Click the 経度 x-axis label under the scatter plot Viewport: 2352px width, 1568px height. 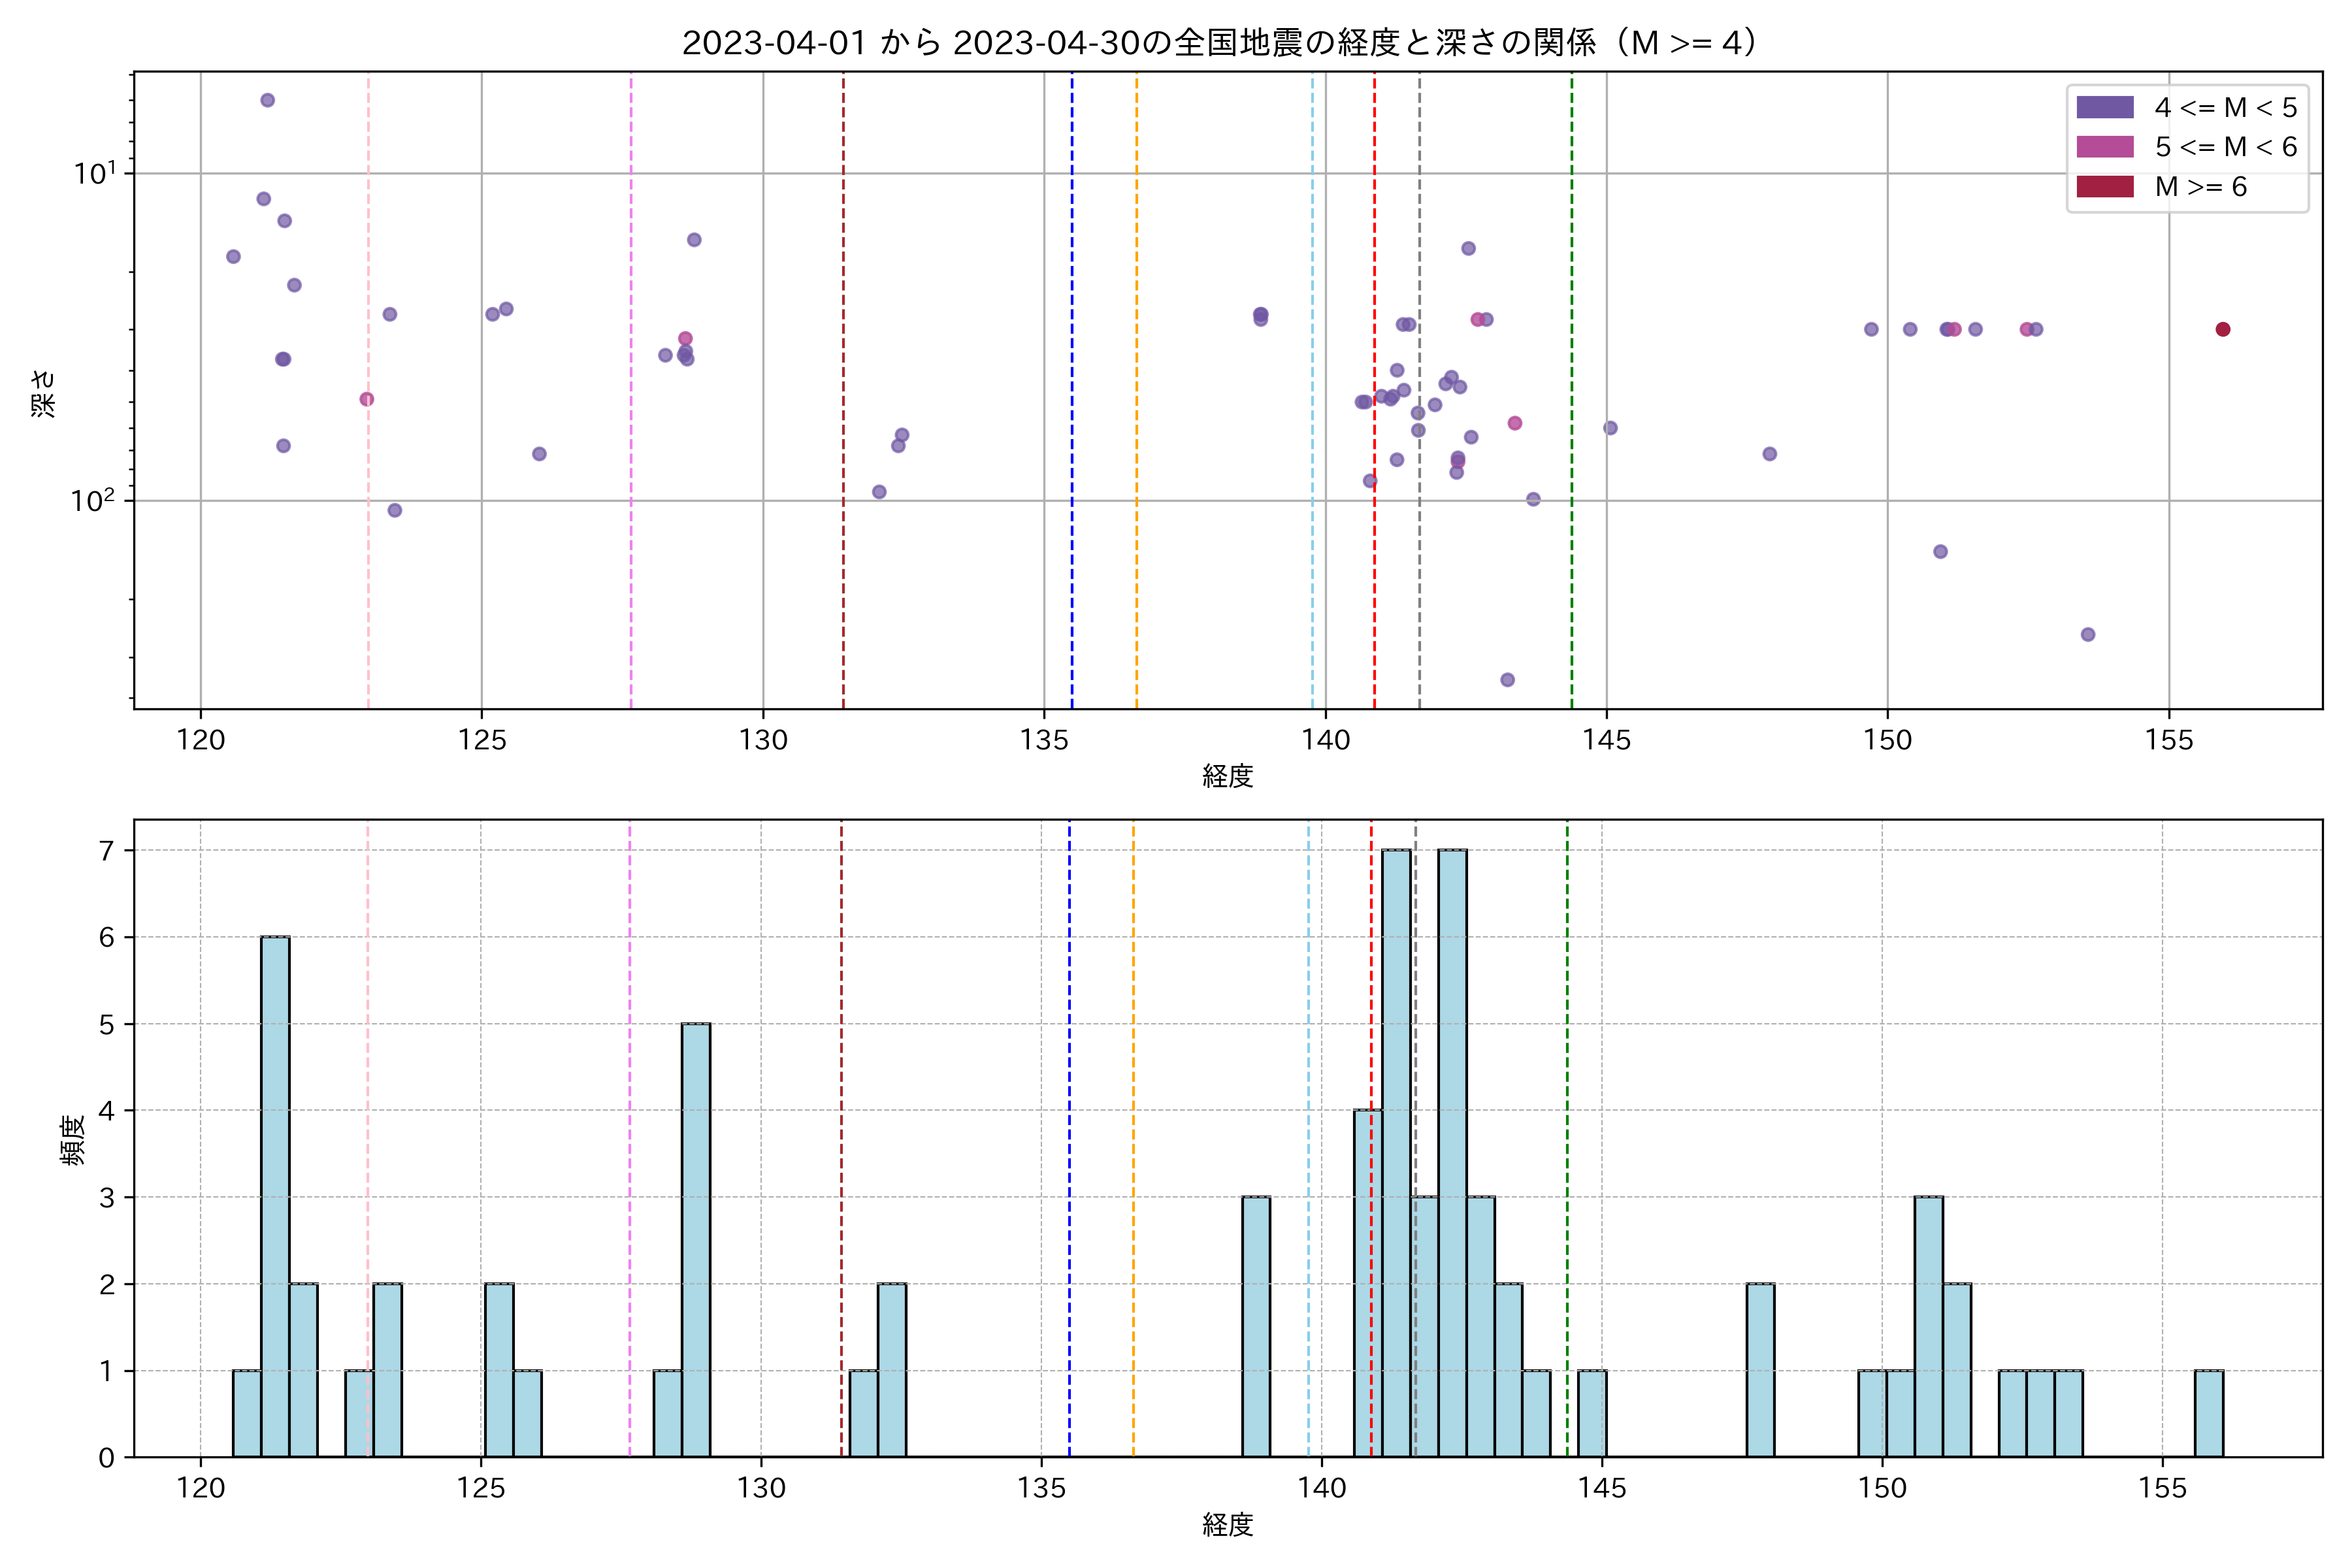click(x=1227, y=775)
